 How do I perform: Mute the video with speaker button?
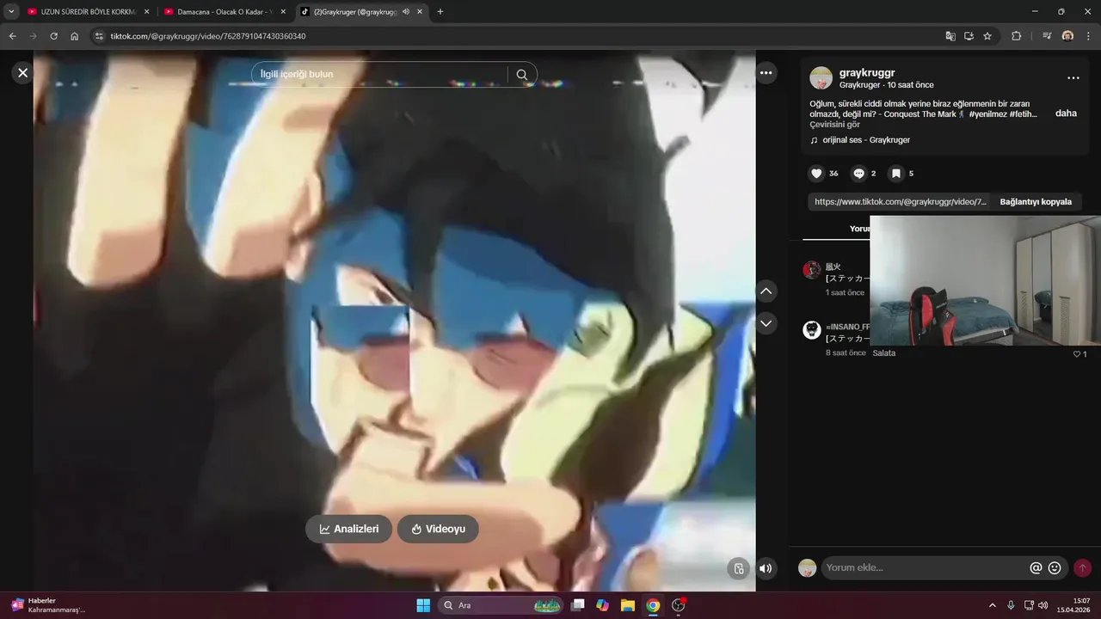(x=765, y=568)
